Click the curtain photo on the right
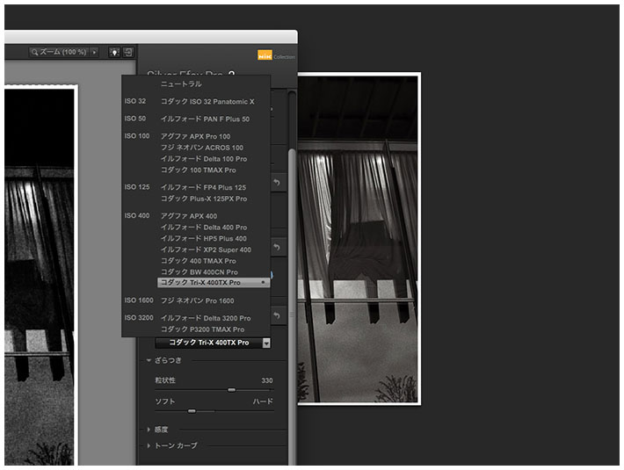 point(359,239)
